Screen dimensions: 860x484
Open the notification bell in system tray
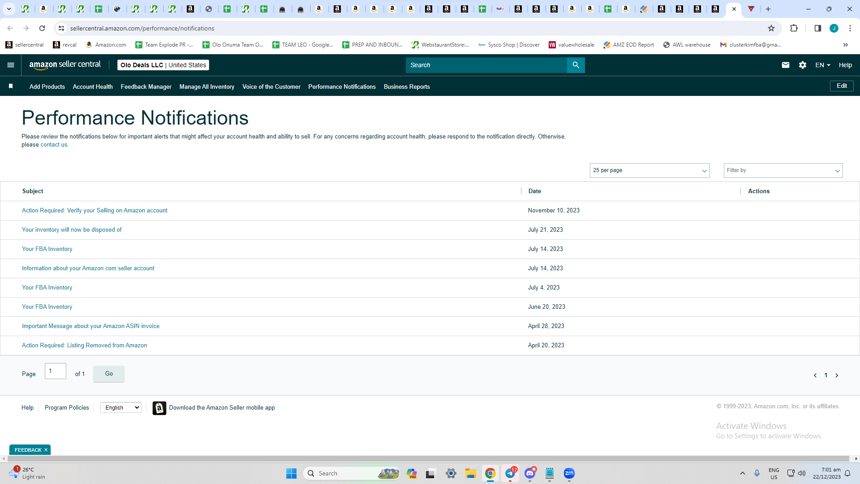(x=847, y=473)
